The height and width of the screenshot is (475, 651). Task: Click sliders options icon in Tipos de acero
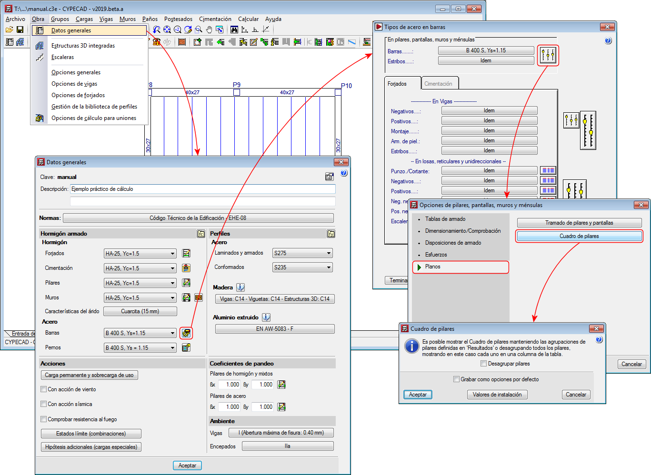pos(548,56)
